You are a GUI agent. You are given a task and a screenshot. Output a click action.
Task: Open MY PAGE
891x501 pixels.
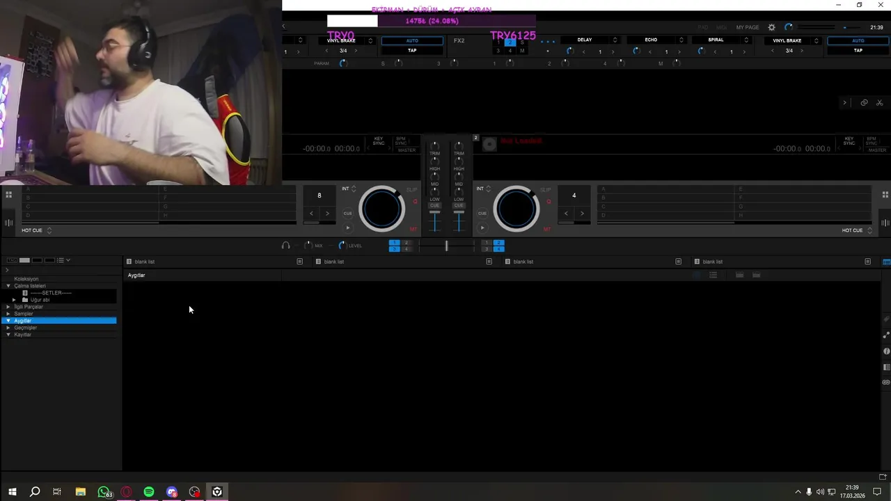click(748, 28)
